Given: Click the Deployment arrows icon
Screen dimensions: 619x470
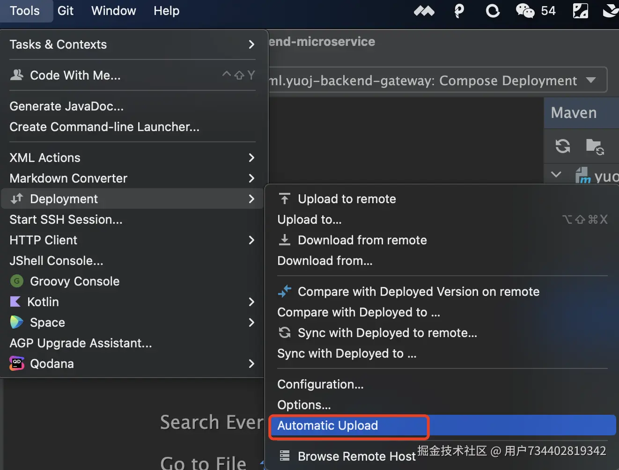Looking at the screenshot, I should point(17,199).
